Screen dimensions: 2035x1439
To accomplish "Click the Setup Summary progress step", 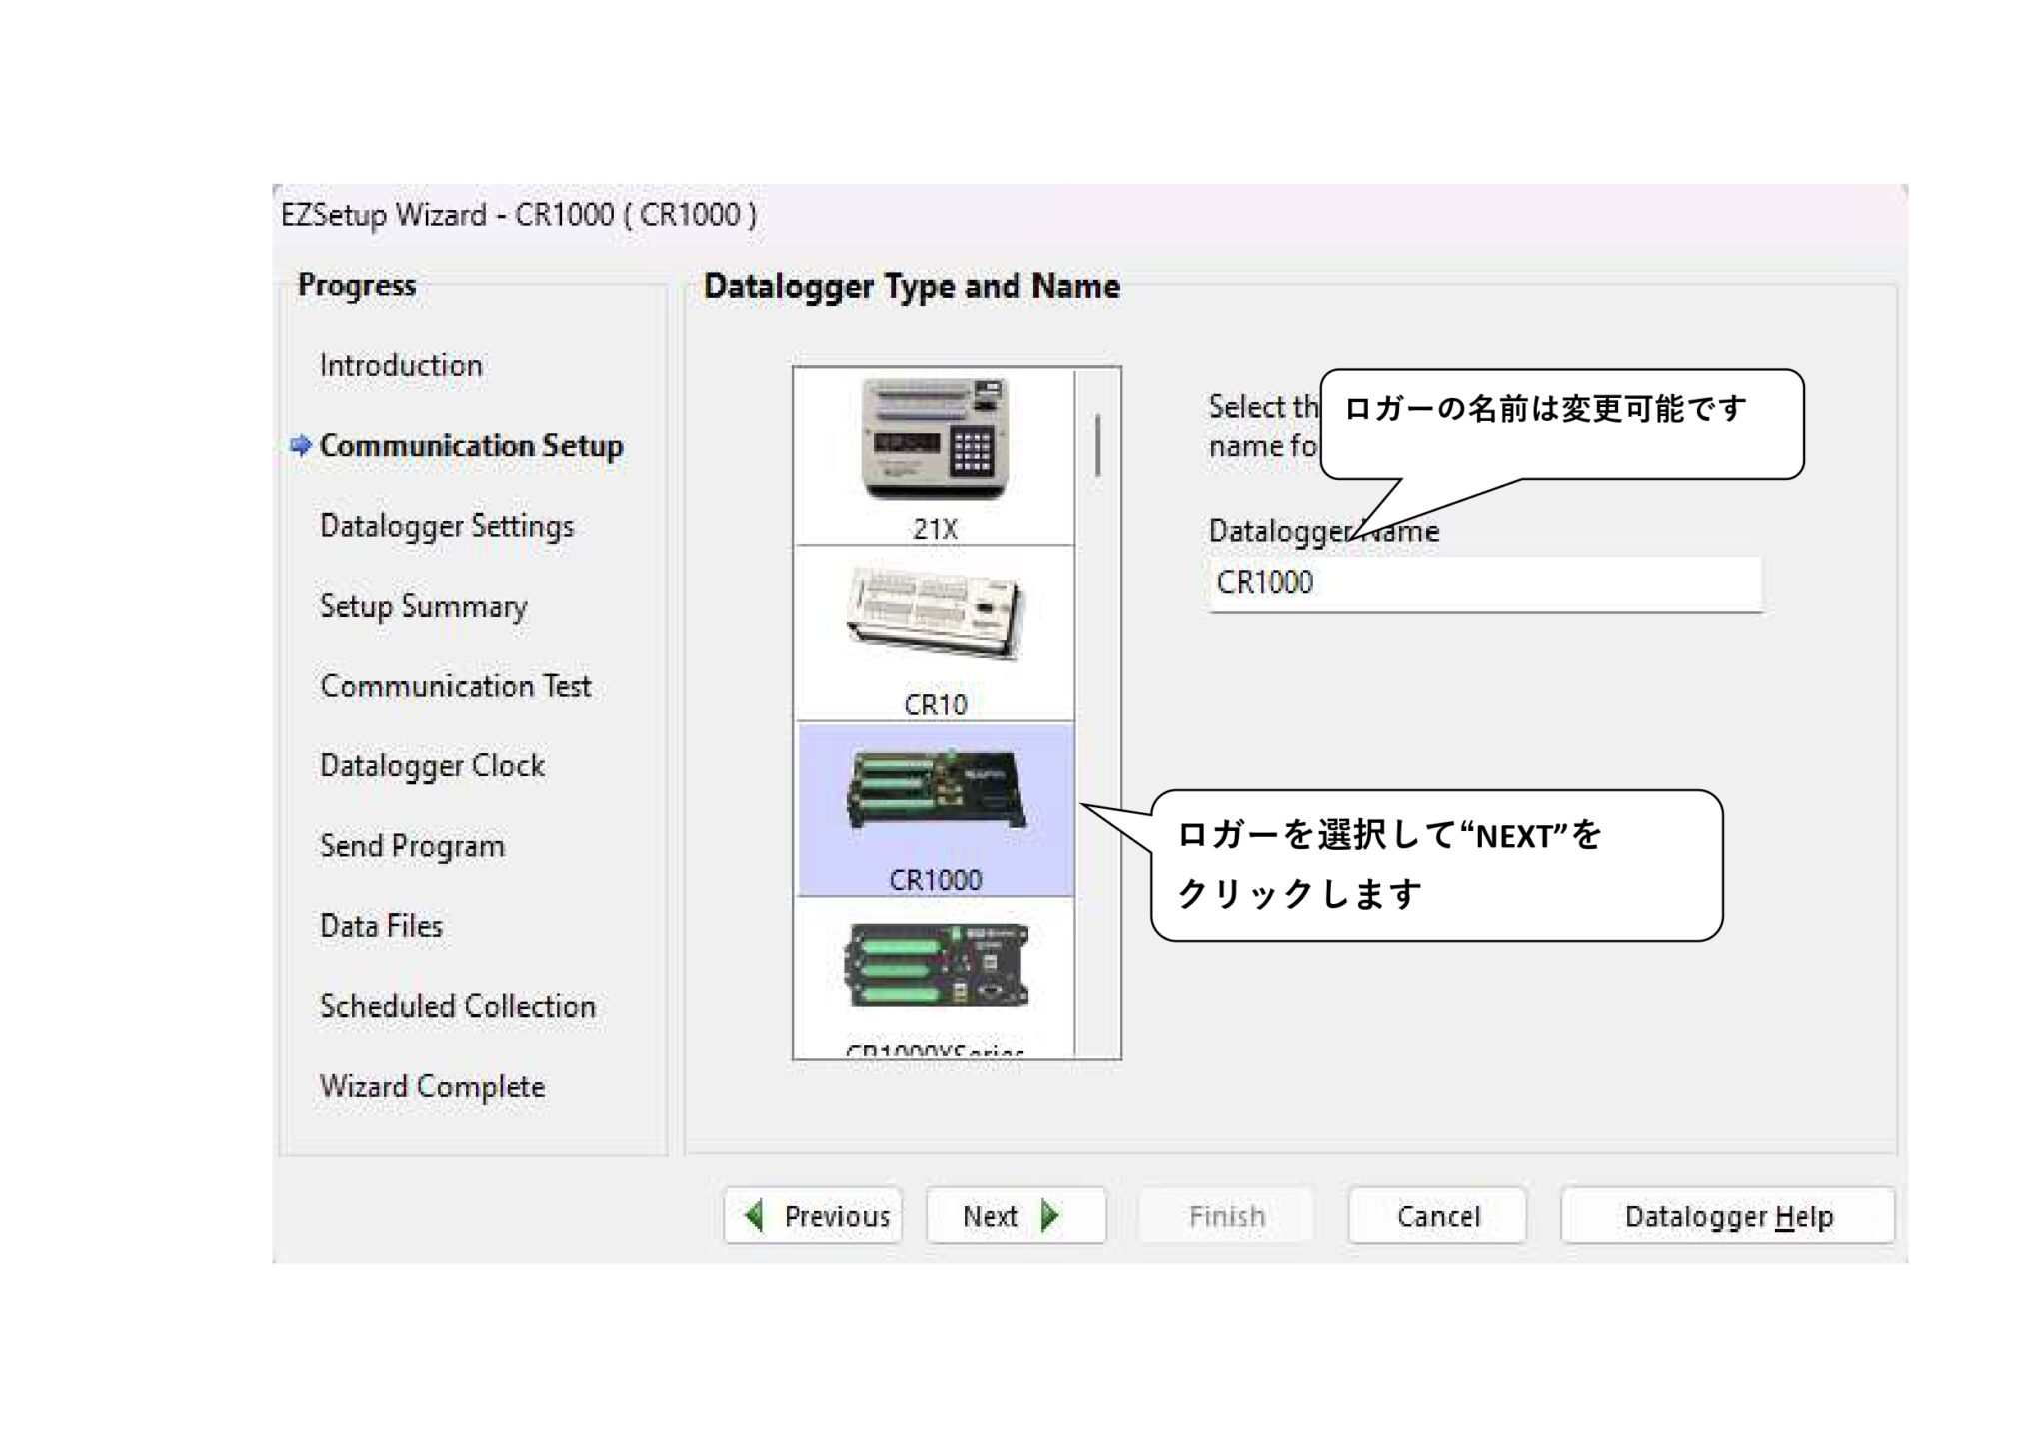I will [423, 607].
